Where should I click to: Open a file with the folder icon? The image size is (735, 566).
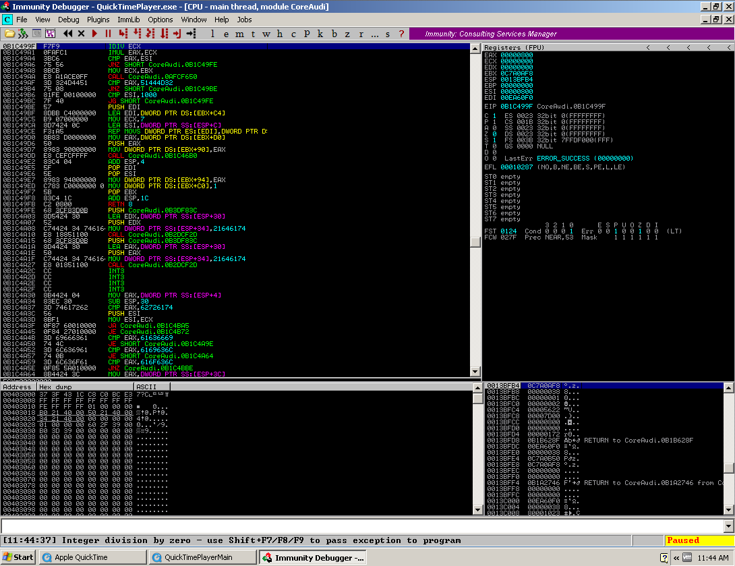tap(9, 34)
